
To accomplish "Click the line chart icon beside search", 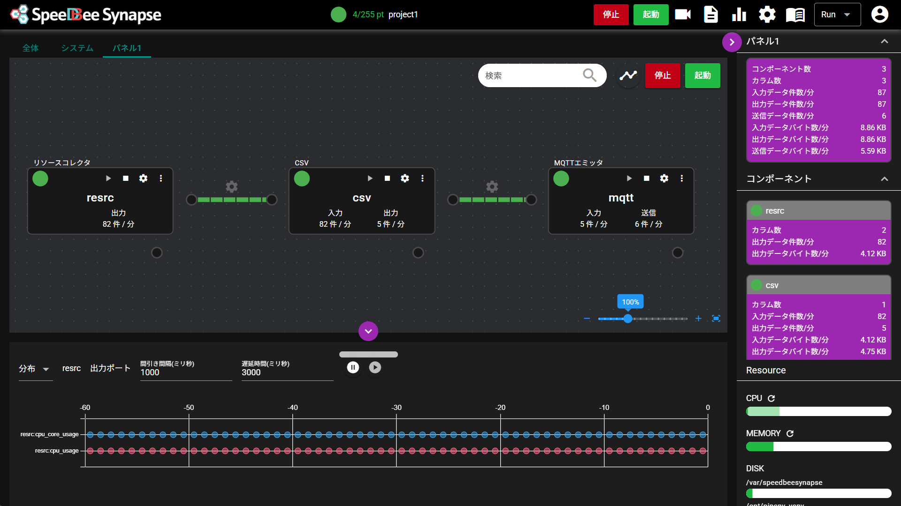I will point(628,75).
